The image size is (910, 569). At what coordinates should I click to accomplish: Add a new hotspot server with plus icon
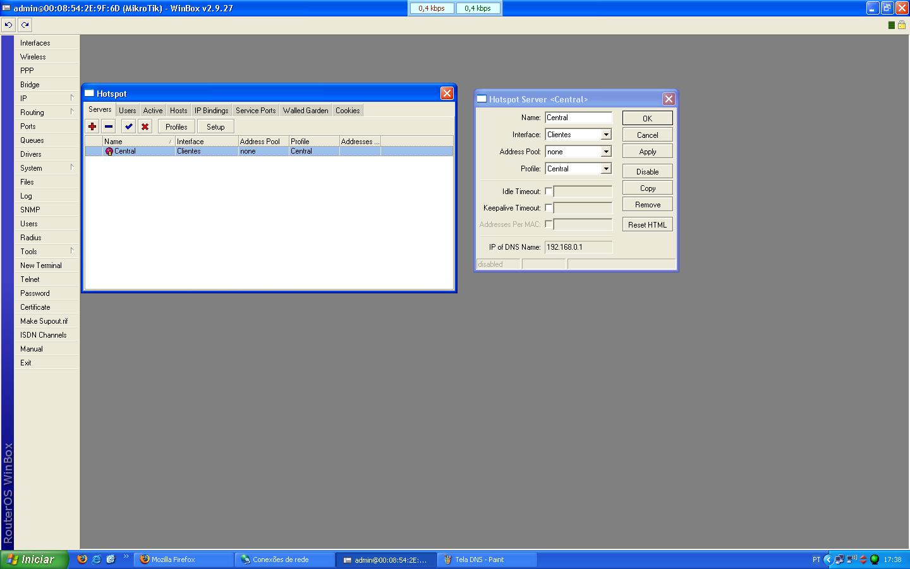tap(92, 126)
